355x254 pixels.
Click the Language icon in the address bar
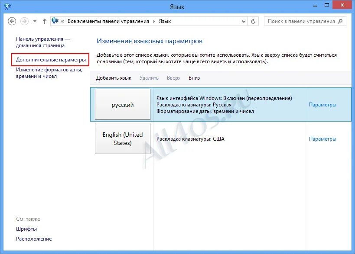click(x=55, y=21)
